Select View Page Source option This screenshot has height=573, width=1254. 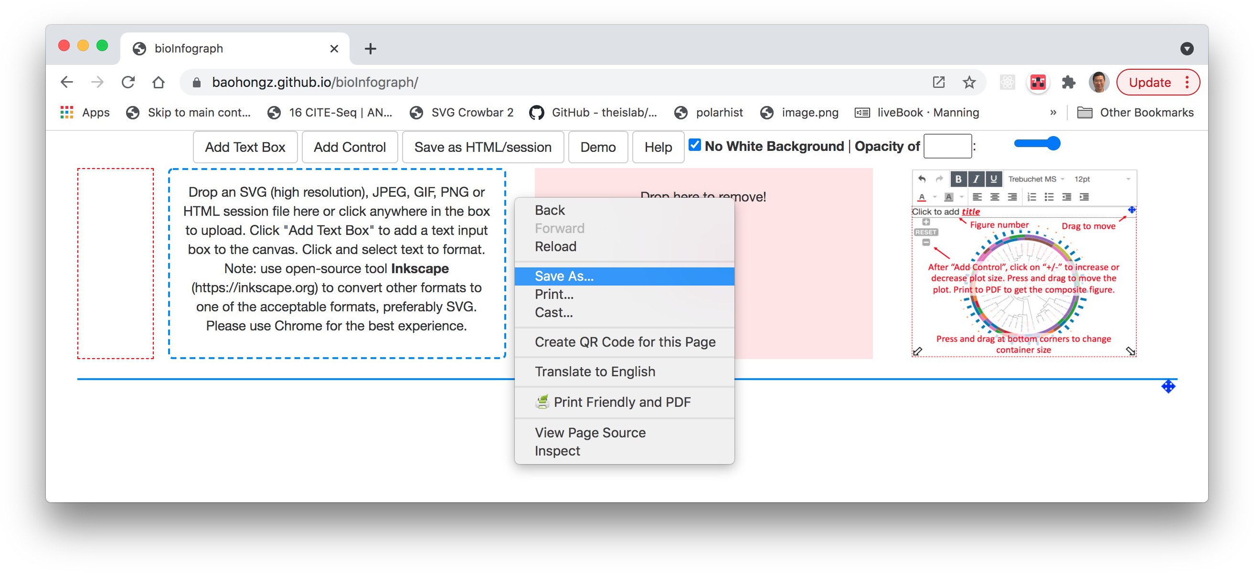(590, 432)
